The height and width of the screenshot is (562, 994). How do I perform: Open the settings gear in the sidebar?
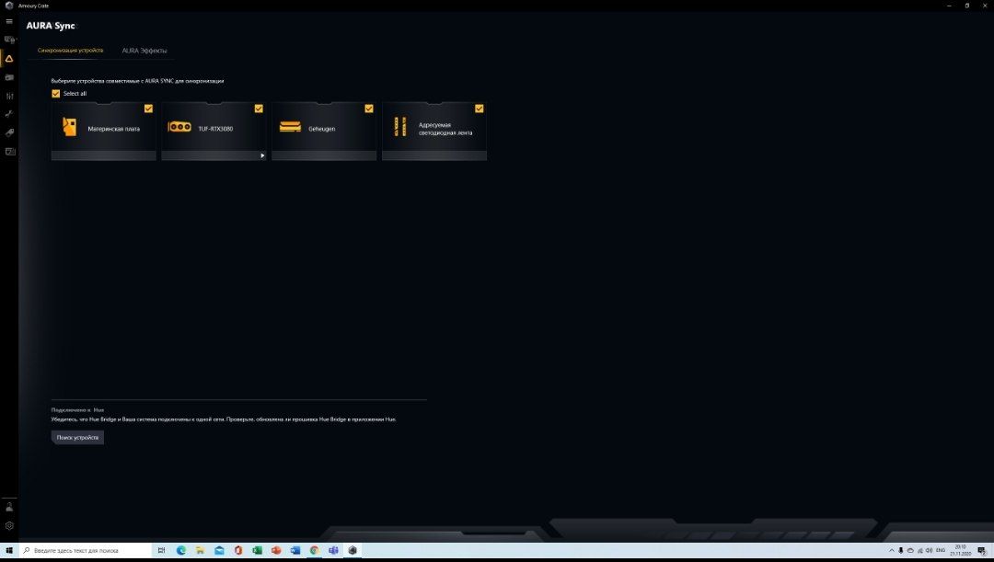coord(9,525)
